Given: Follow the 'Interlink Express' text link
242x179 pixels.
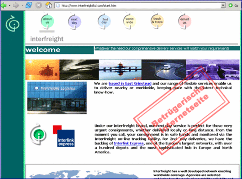Looking at the screenshot, I should (129, 143).
